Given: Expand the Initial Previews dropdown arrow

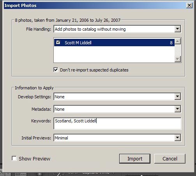Looking at the screenshot, I should (178, 138).
